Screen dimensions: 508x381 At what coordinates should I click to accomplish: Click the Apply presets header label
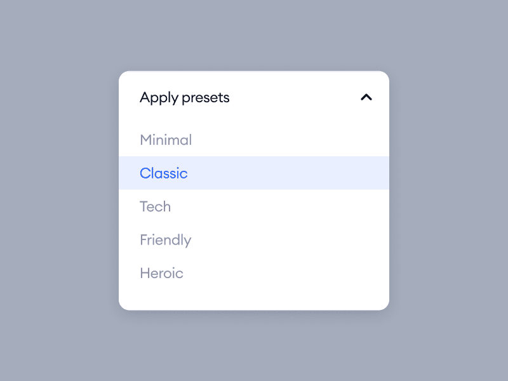[x=184, y=98]
